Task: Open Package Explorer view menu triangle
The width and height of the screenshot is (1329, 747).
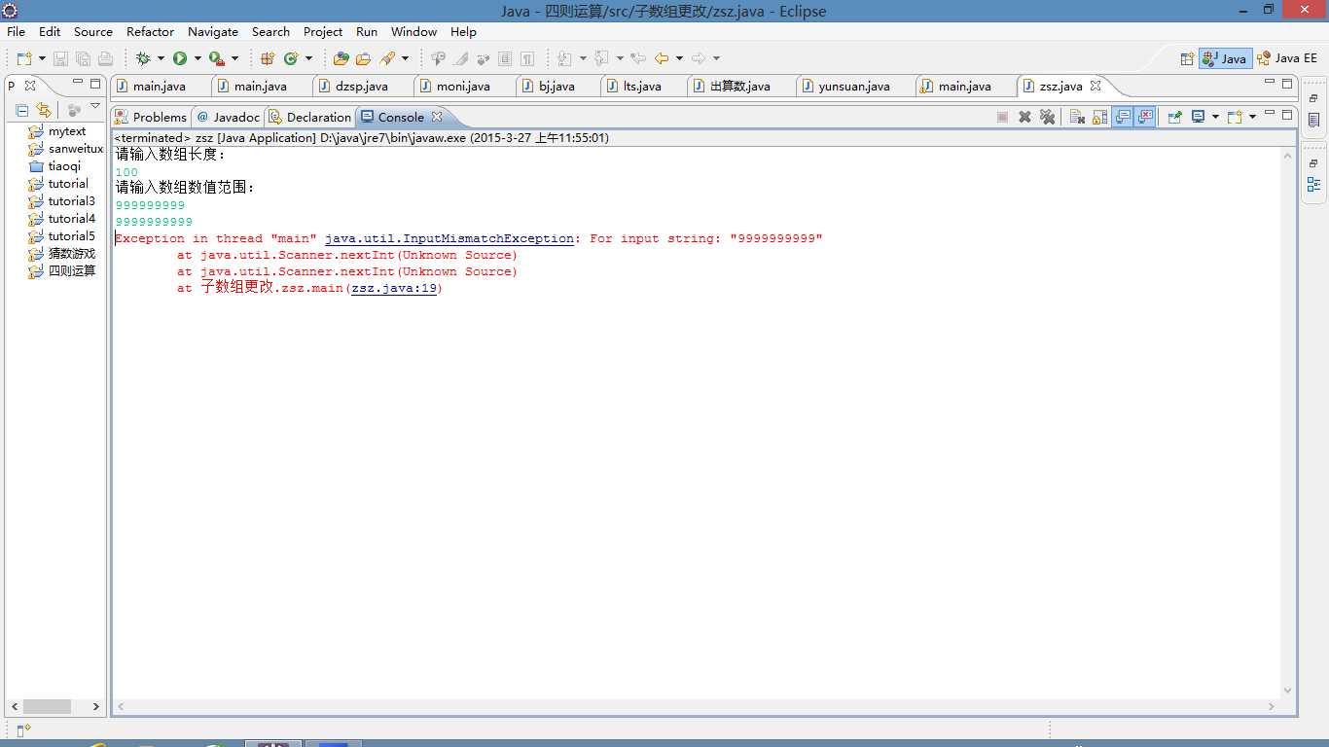Action: pyautogui.click(x=95, y=106)
